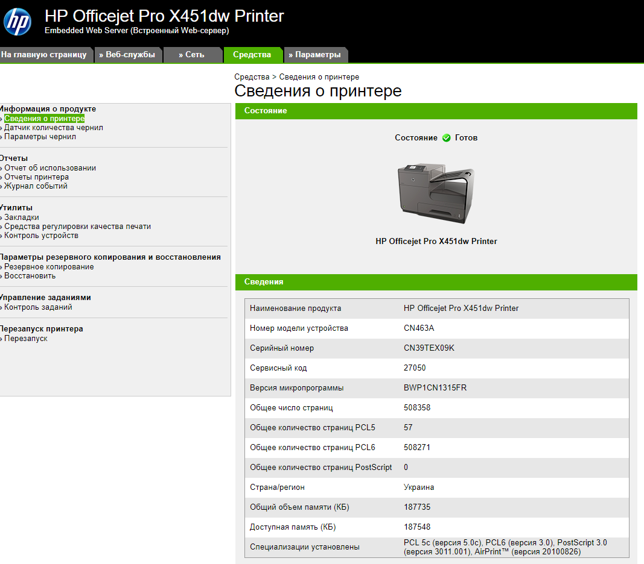The image size is (644, 564).
Task: Open Контроль заданий link
Action: tap(38, 307)
